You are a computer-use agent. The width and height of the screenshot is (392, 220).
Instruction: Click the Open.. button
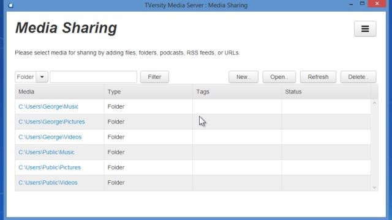pos(279,77)
